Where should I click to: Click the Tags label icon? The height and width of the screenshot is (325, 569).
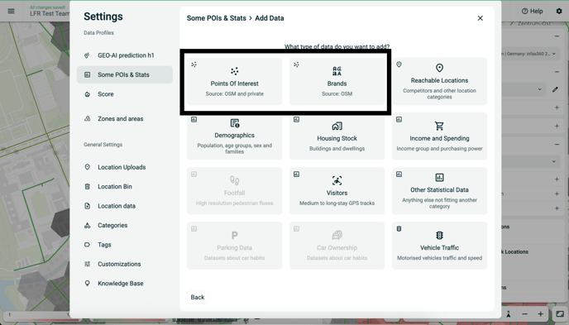87,245
